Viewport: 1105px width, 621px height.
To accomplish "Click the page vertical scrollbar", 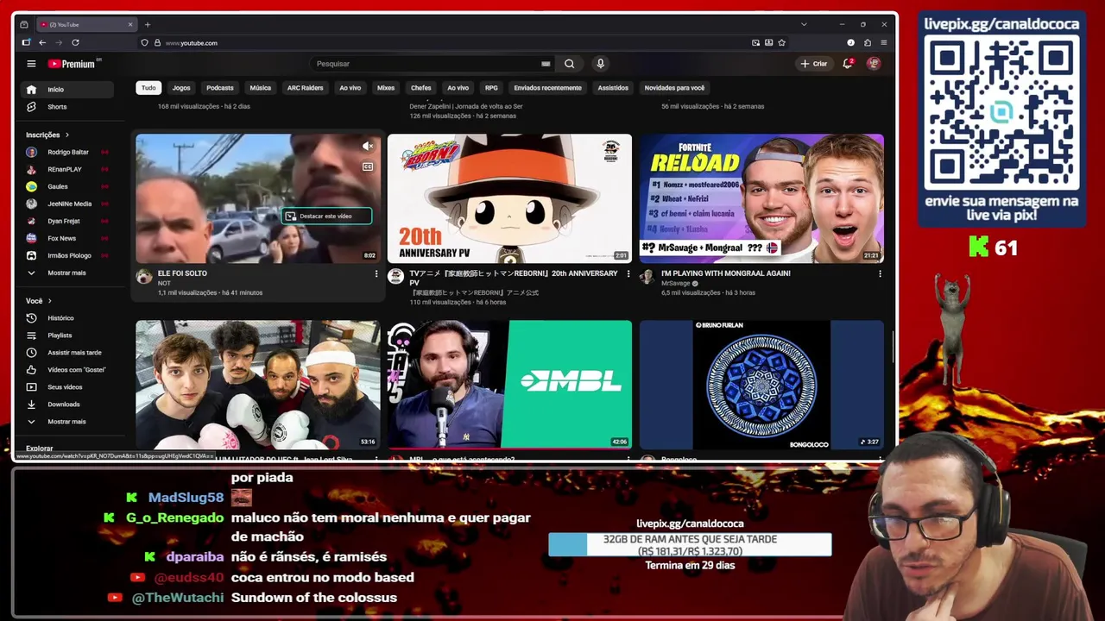I will point(893,345).
